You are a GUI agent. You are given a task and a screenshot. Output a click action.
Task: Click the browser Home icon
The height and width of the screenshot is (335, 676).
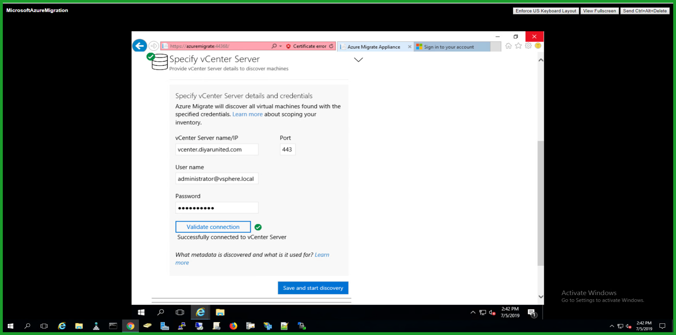click(508, 46)
